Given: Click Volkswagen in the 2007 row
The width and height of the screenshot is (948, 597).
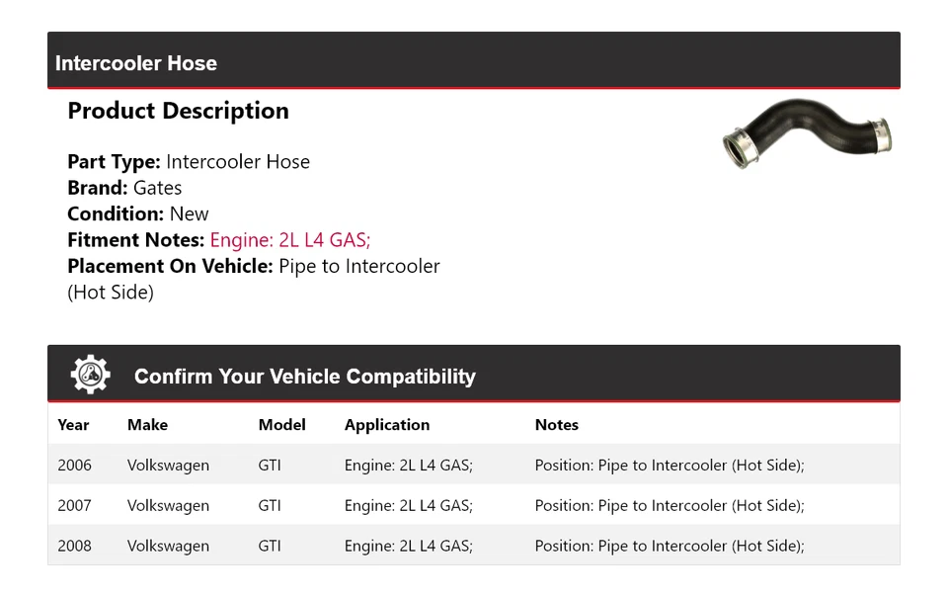Looking at the screenshot, I should tap(168, 506).
